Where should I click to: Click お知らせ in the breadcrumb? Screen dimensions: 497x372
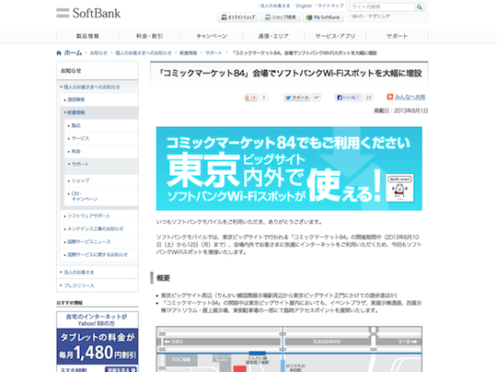(98, 53)
